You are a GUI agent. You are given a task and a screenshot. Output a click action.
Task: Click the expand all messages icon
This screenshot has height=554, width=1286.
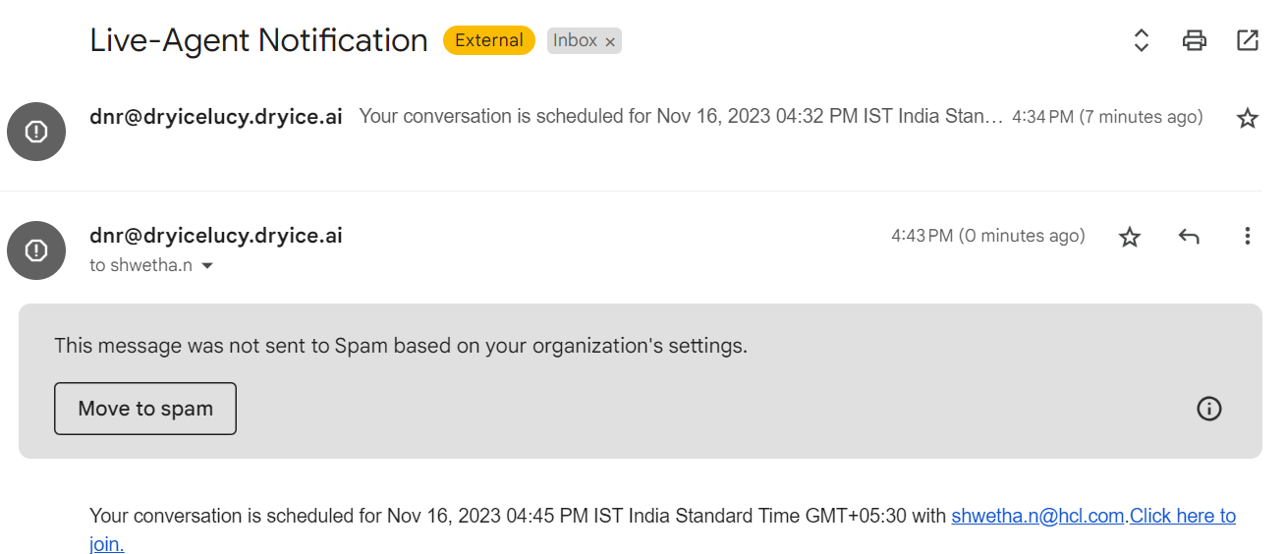[1141, 40]
